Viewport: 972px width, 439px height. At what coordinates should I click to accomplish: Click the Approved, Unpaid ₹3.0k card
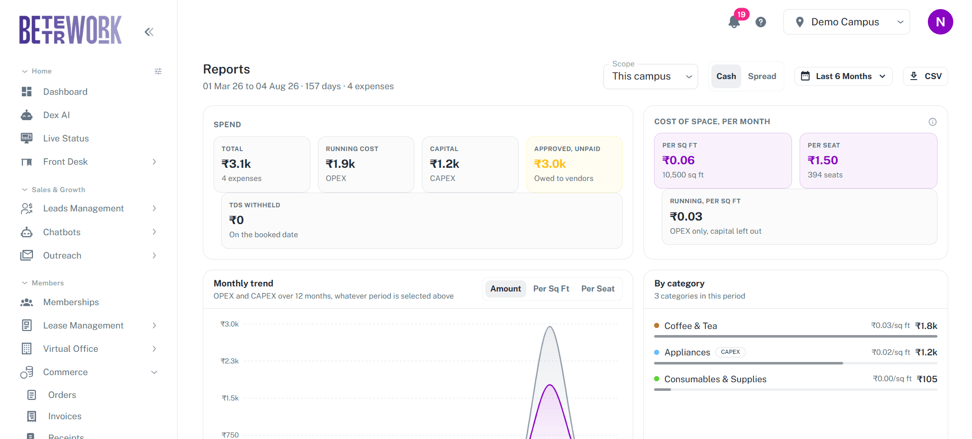click(x=574, y=164)
